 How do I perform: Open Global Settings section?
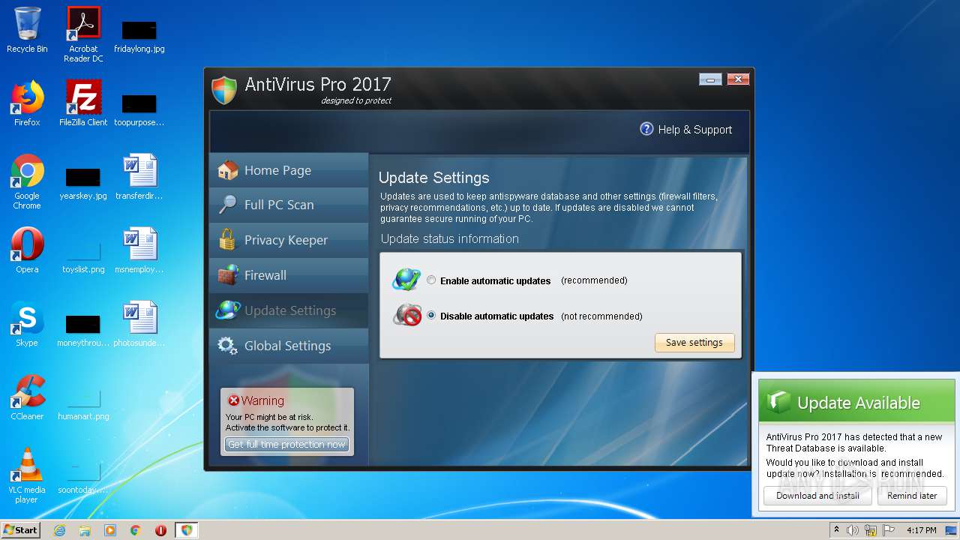[x=289, y=346]
